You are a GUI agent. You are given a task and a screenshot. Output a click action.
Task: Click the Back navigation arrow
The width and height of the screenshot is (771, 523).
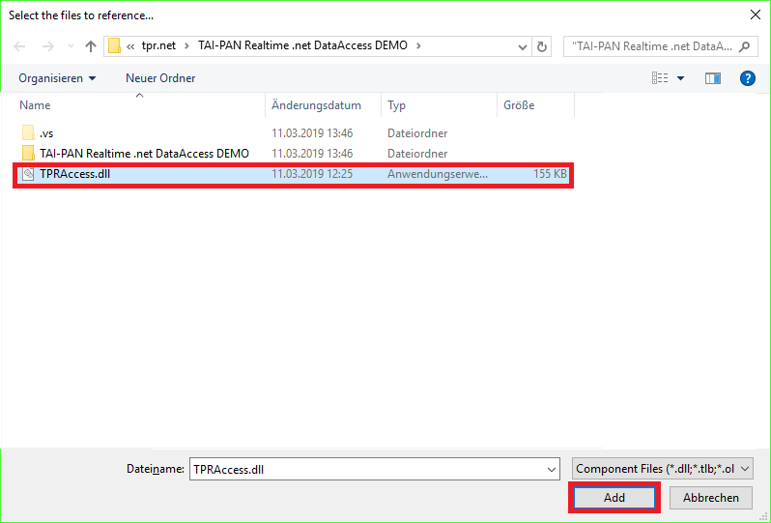(x=19, y=46)
